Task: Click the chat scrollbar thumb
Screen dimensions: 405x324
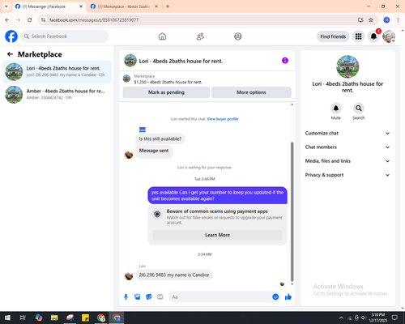Action: point(292,211)
